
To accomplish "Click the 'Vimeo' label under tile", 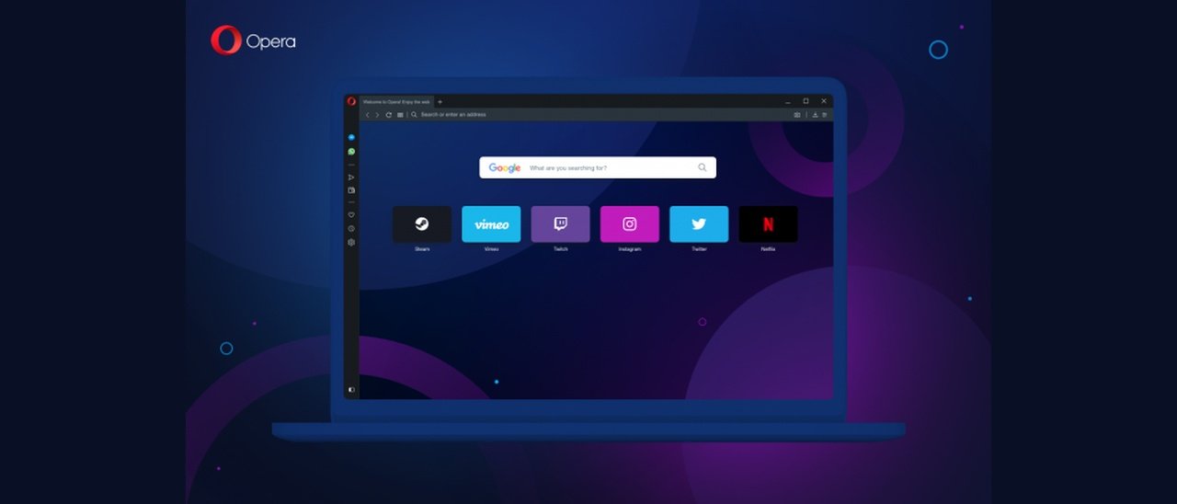I will tap(491, 249).
